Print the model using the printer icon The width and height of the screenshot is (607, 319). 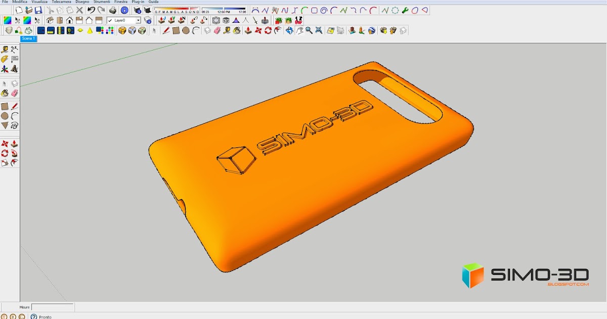(x=112, y=10)
